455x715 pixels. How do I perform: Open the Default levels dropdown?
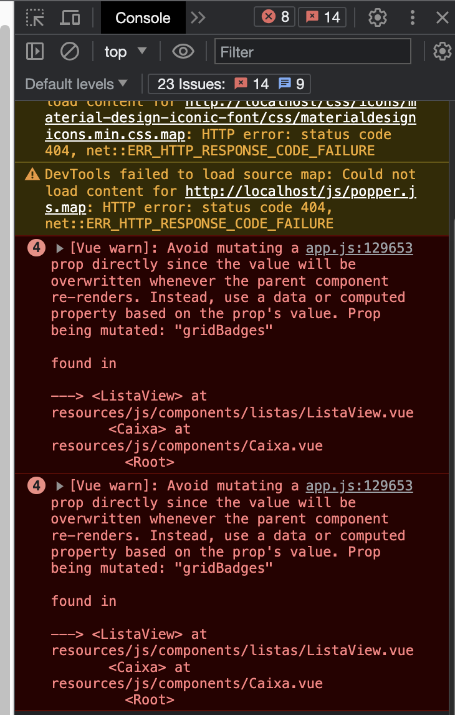coord(76,84)
